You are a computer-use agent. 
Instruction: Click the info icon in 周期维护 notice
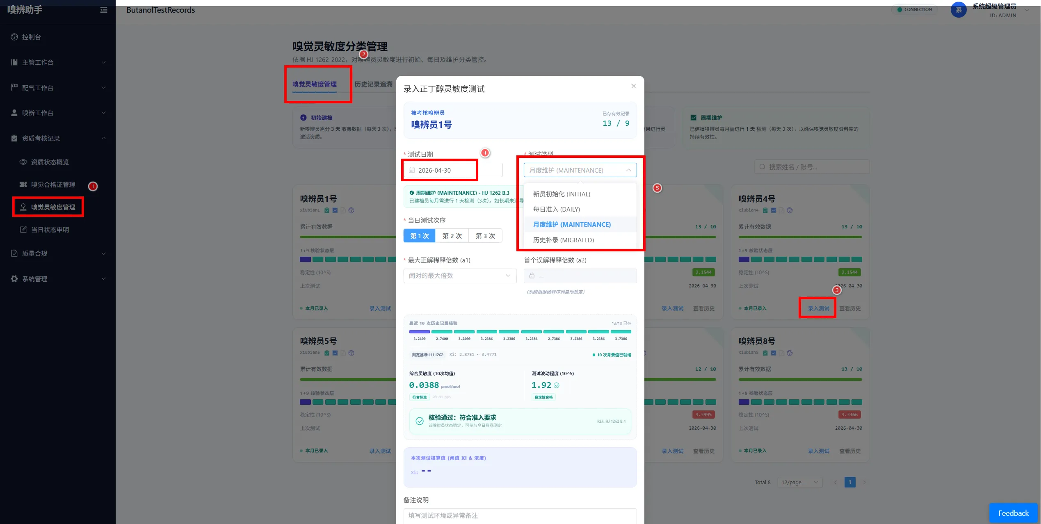coord(412,193)
